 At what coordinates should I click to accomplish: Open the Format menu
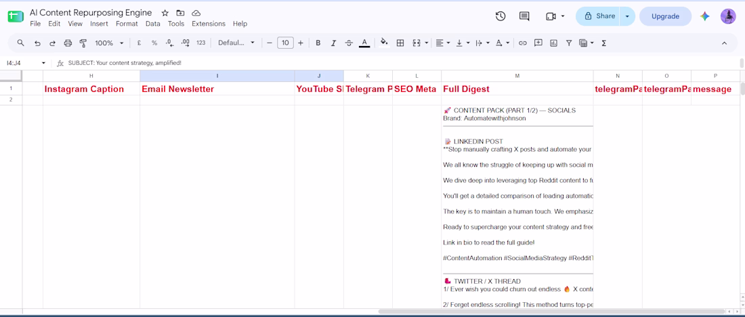click(127, 24)
